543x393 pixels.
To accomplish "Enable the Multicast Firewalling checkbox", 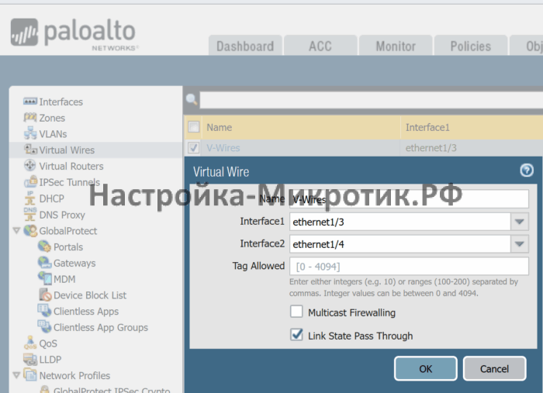I will [296, 312].
